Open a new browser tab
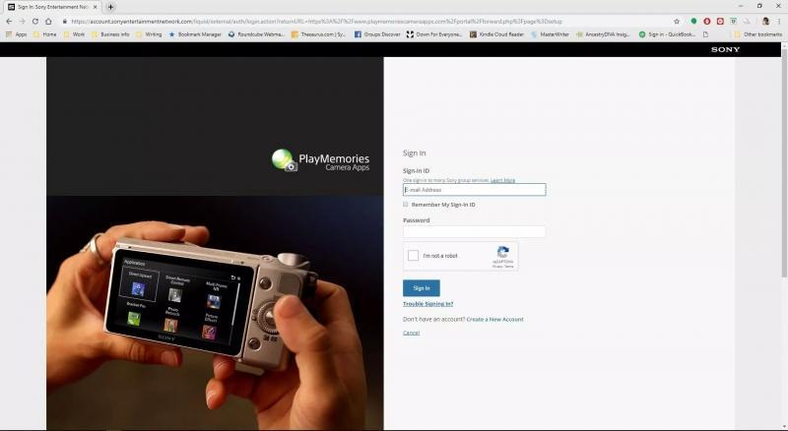This screenshot has width=788, height=431. coord(110,7)
